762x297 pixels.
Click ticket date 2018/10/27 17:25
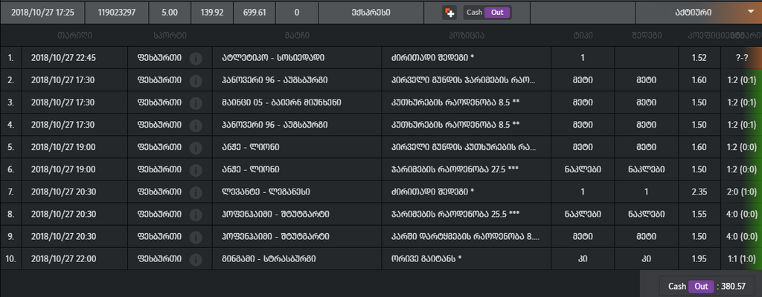click(42, 13)
